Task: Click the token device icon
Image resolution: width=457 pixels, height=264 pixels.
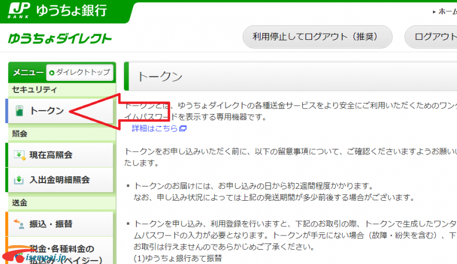Action: (19, 111)
